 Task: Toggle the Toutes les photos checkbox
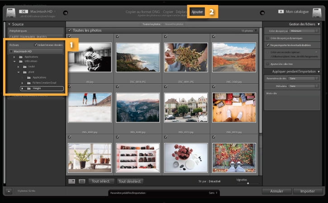(70, 31)
